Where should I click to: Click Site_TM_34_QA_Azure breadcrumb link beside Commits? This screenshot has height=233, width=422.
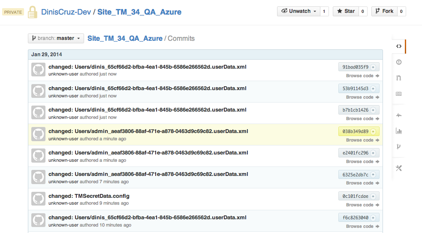[125, 38]
